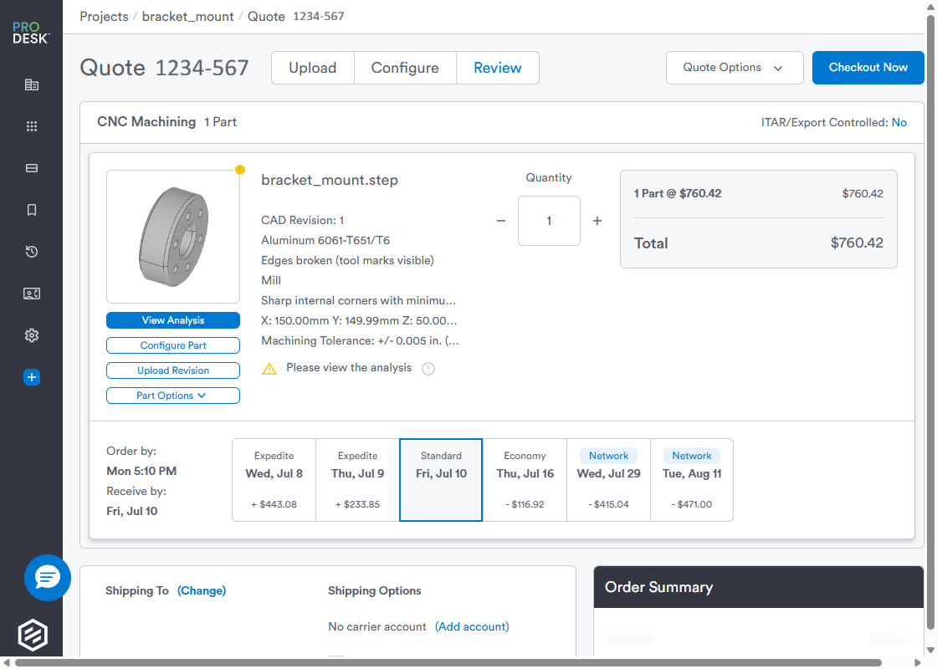Click the scroll left arrow
The width and height of the screenshot is (937, 669).
point(7,662)
